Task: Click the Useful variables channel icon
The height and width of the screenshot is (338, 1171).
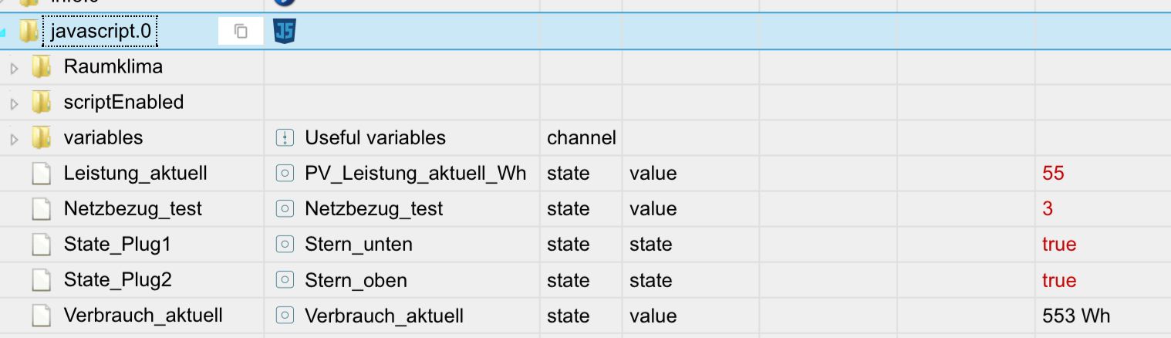Action: tap(285, 138)
